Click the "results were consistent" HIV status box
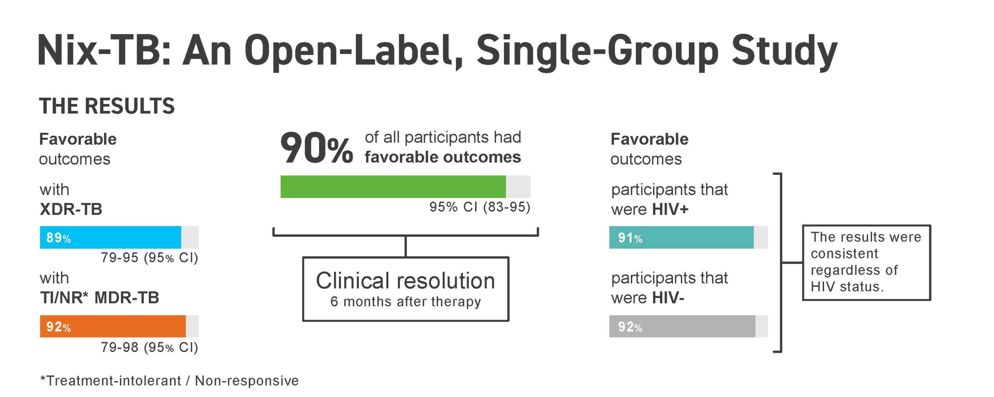The image size is (994, 397). 866,262
